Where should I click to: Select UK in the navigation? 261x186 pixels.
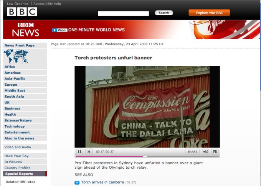(x=25, y=103)
